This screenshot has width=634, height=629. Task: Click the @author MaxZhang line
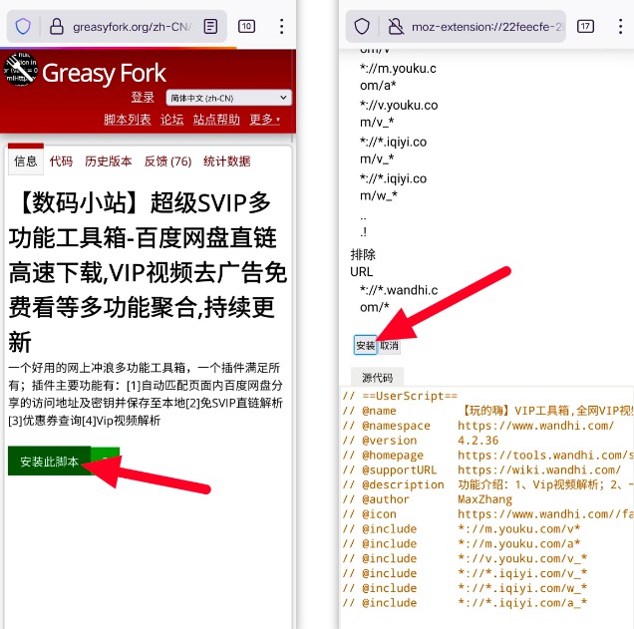click(428, 499)
